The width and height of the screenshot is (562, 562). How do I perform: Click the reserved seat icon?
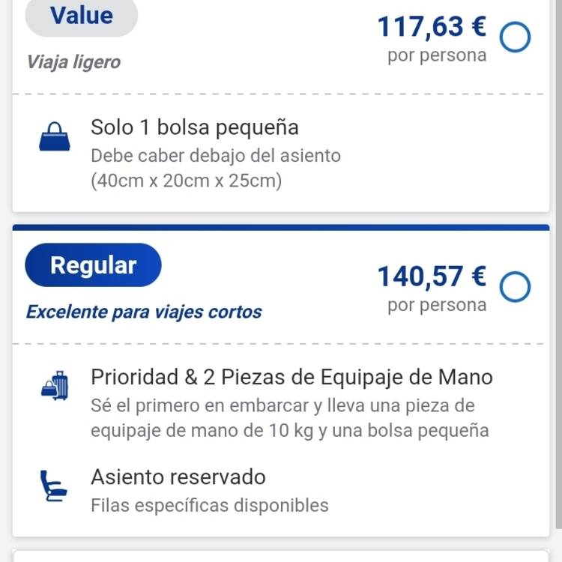[x=53, y=486]
